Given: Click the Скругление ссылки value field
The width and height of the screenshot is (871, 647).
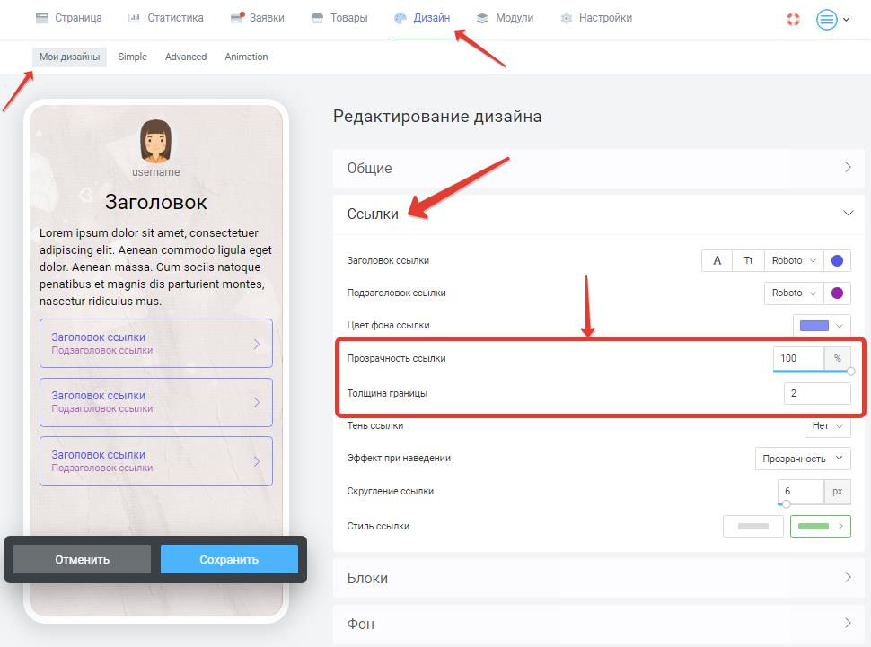Looking at the screenshot, I should pyautogui.click(x=800, y=491).
